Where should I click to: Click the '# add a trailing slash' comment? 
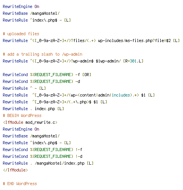pyautogui.click(x=42, y=54)
